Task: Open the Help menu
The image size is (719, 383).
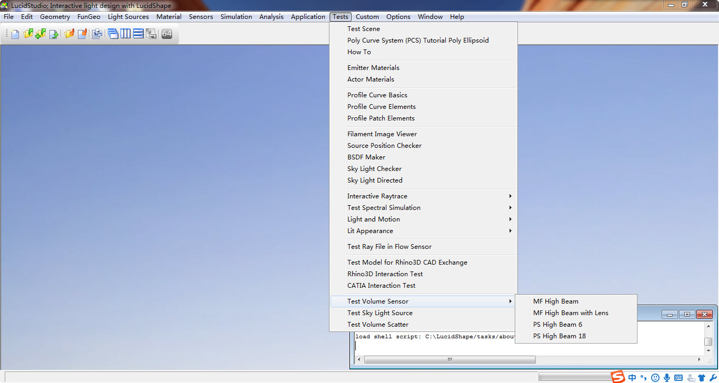Action: [457, 17]
